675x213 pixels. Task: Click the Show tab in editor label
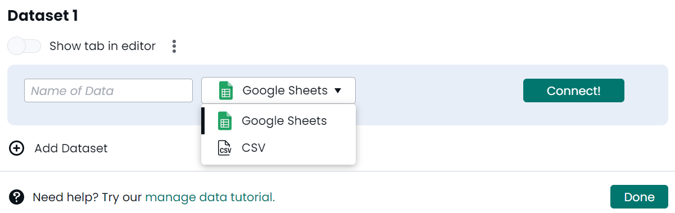[x=102, y=46]
